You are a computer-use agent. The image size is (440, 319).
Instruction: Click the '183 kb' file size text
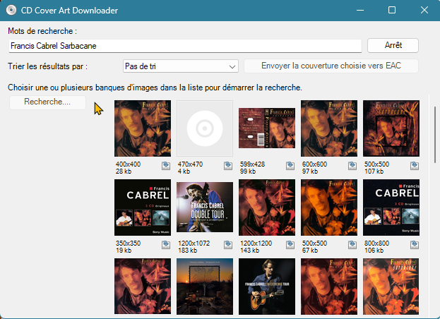coord(188,251)
